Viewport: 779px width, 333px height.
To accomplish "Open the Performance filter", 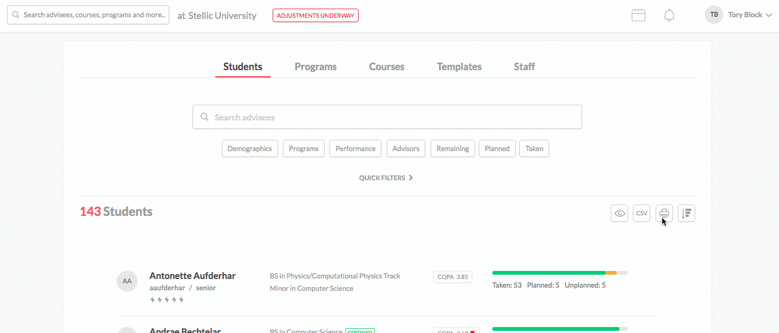I will click(x=355, y=148).
